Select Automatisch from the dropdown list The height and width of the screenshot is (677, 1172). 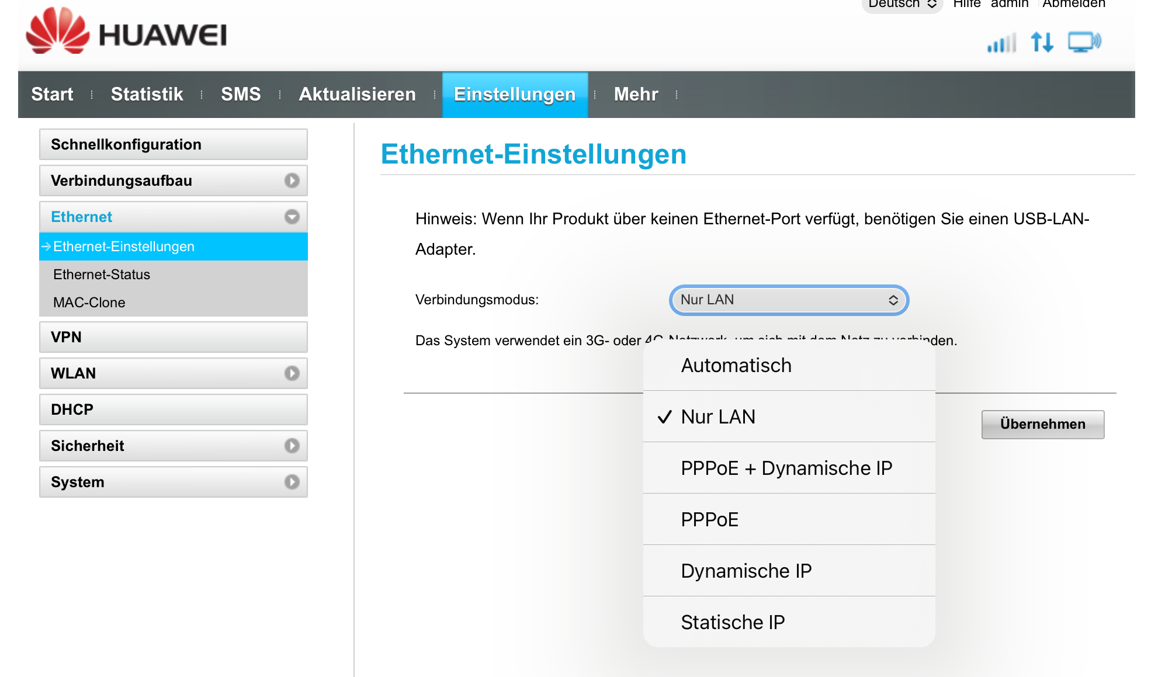736,365
